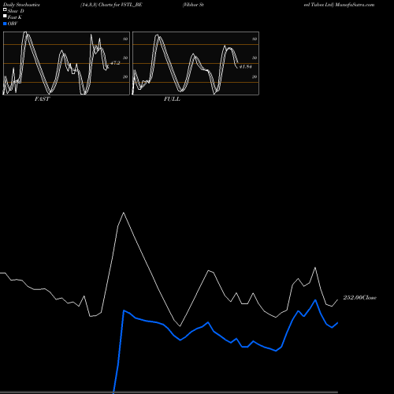
Task: Click the '(Vibhor St' company name fragment
Action: [x=193, y=5]
